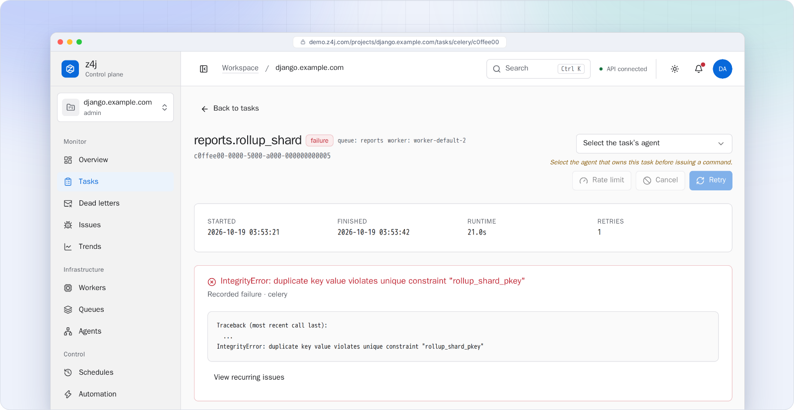Click the Cancel task button
Viewport: 794px width, 410px height.
(x=660, y=180)
